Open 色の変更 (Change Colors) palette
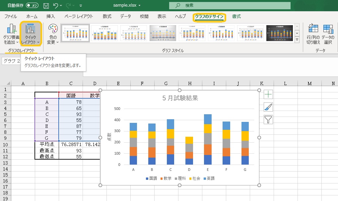Viewport: 338px width, 201px height. [53, 34]
